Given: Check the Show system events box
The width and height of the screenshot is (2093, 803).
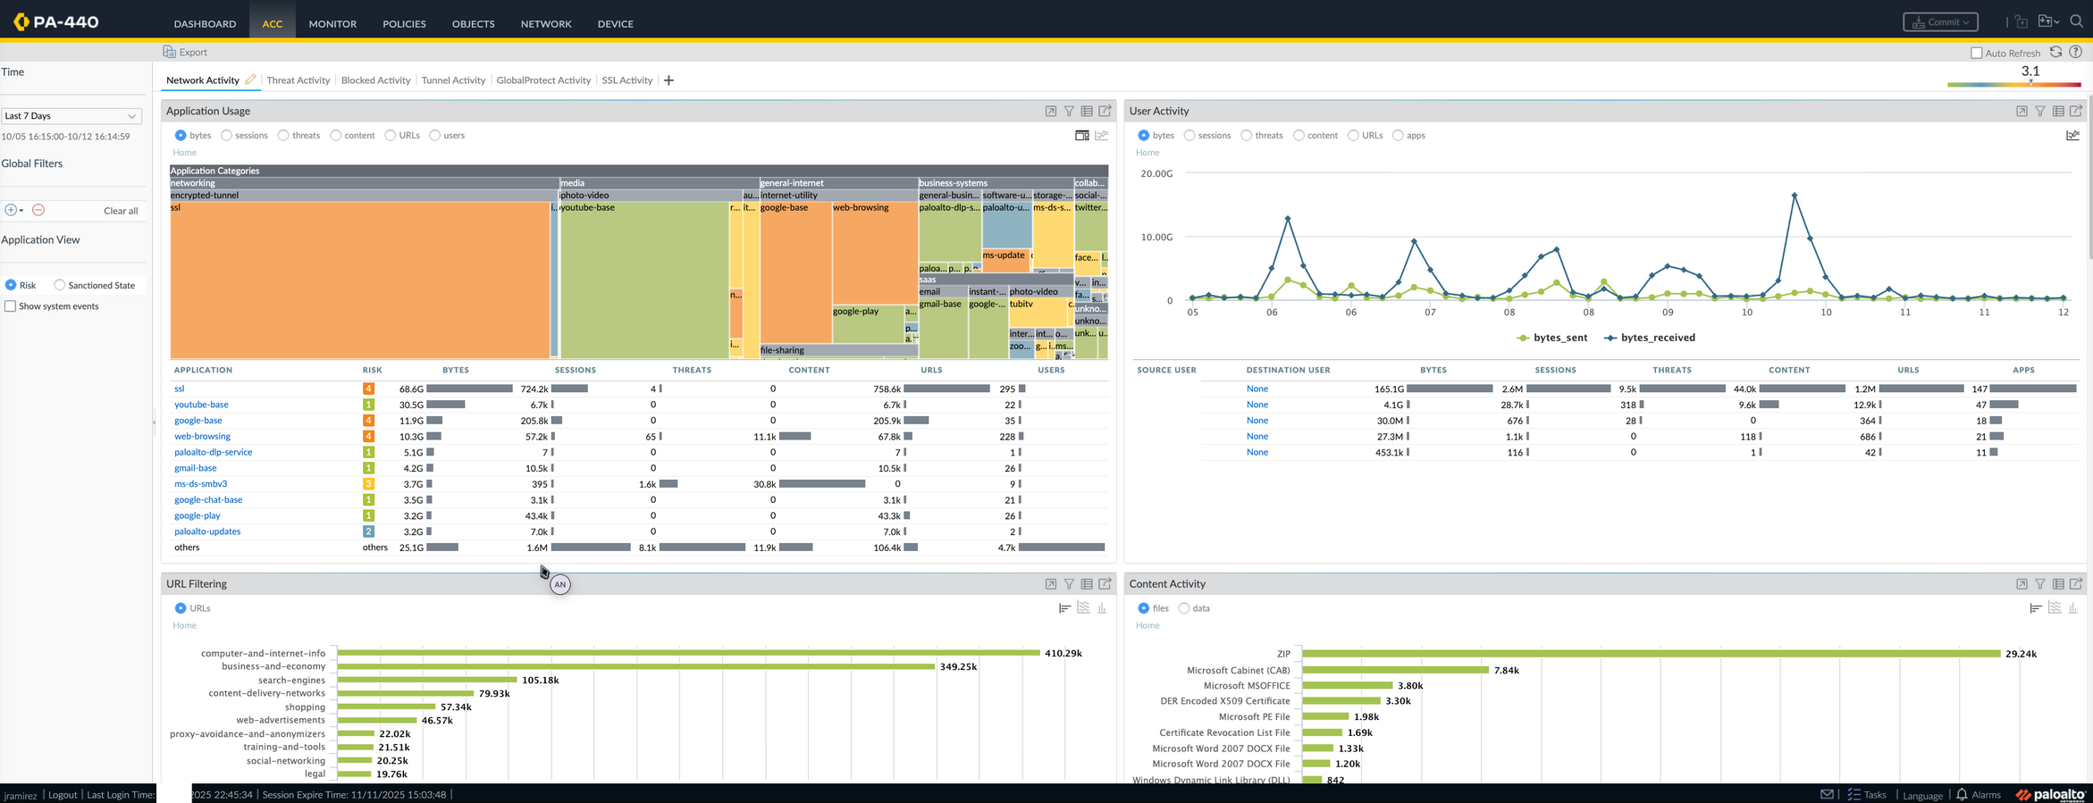Looking at the screenshot, I should pyautogui.click(x=11, y=306).
